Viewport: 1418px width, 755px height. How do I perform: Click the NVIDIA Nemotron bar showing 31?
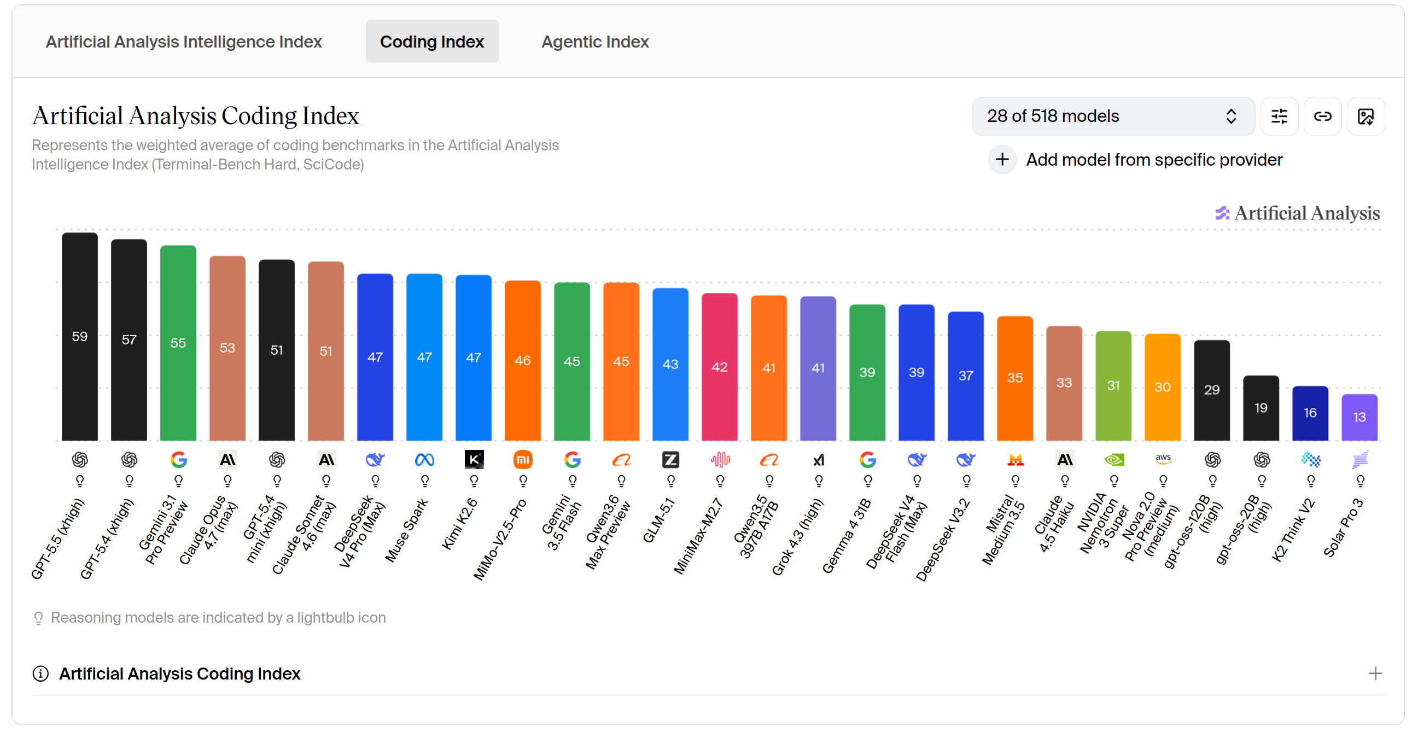1113,387
